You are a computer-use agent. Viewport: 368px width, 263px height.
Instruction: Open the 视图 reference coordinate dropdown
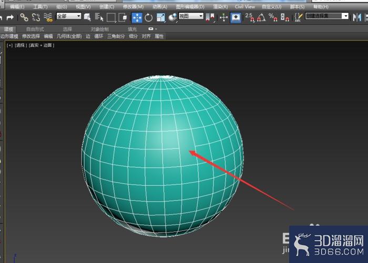pyautogui.click(x=191, y=16)
